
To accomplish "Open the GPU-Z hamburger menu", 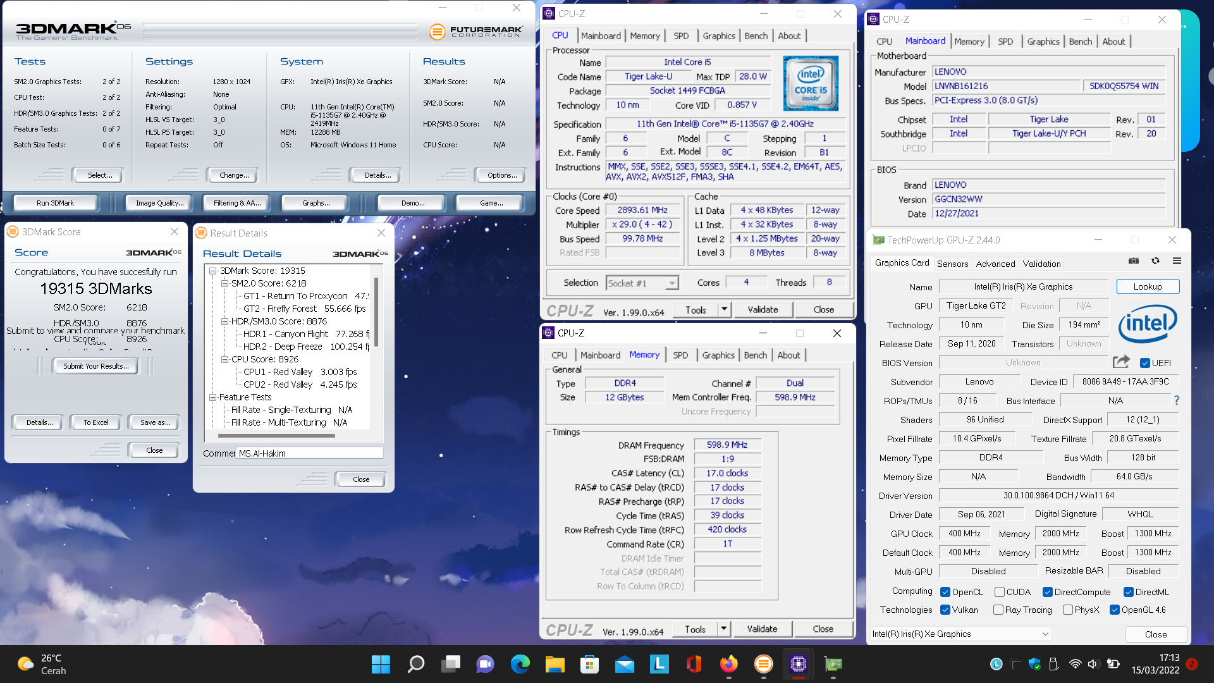I will click(x=1177, y=261).
